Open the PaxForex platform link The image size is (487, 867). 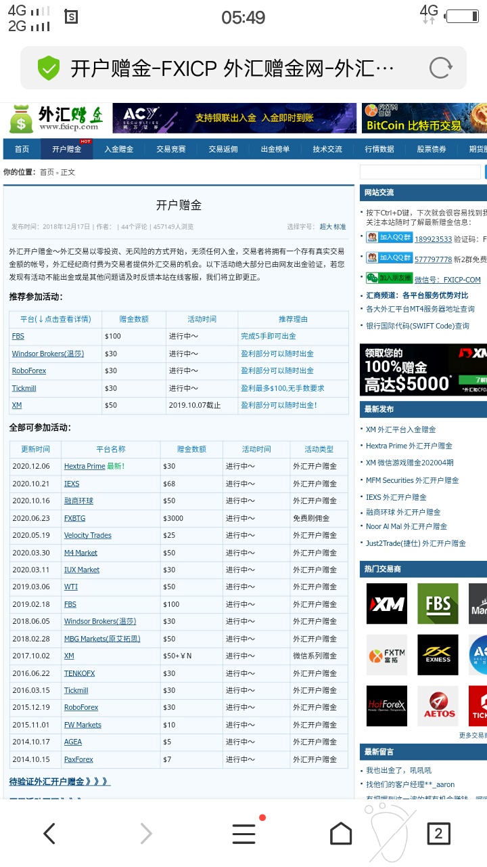(78, 759)
